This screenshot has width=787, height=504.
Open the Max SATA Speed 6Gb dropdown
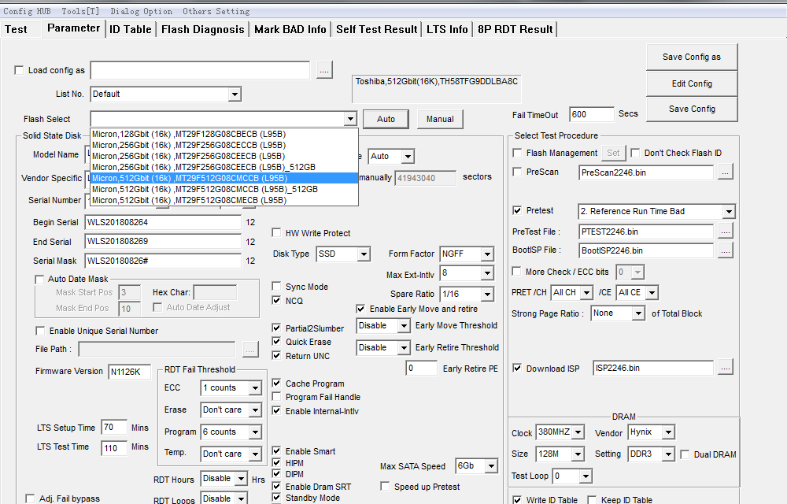(491, 466)
